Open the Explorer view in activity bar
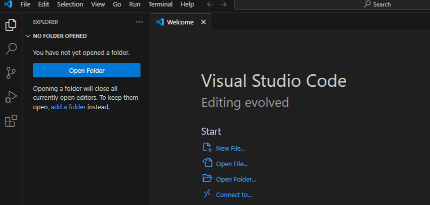Screen dimensions: 430x205 click(11, 25)
